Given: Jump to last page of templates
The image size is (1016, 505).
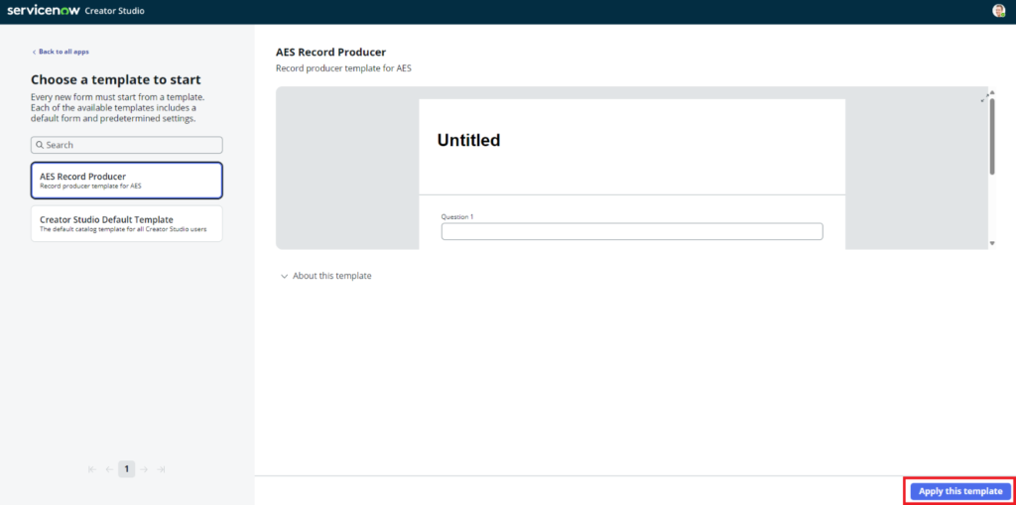Looking at the screenshot, I should click(x=161, y=469).
